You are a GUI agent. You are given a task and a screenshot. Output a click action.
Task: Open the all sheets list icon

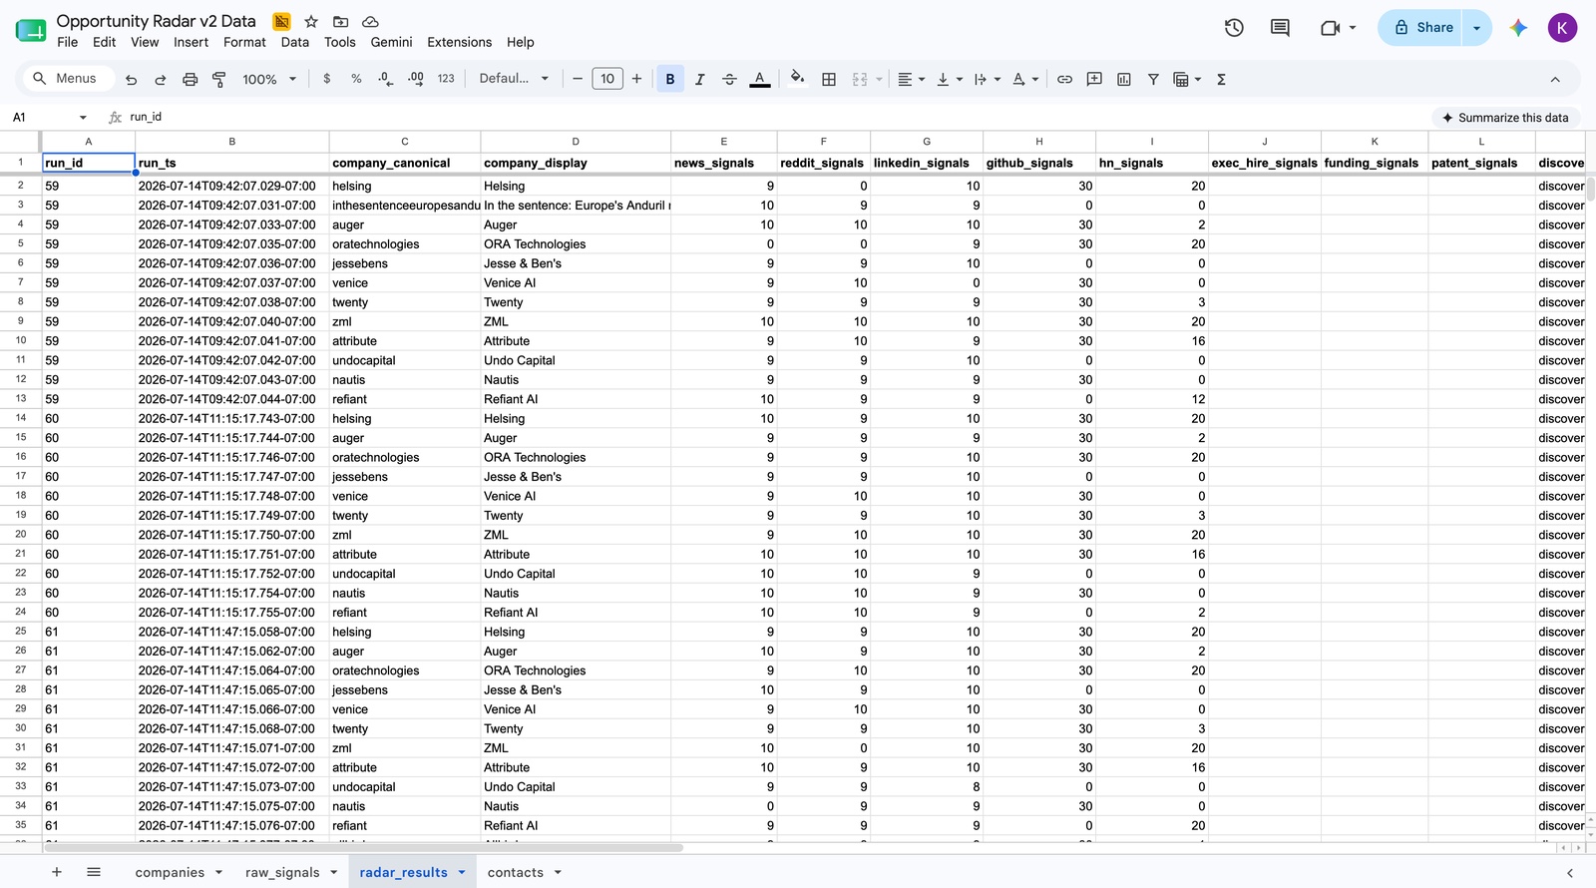click(x=94, y=872)
